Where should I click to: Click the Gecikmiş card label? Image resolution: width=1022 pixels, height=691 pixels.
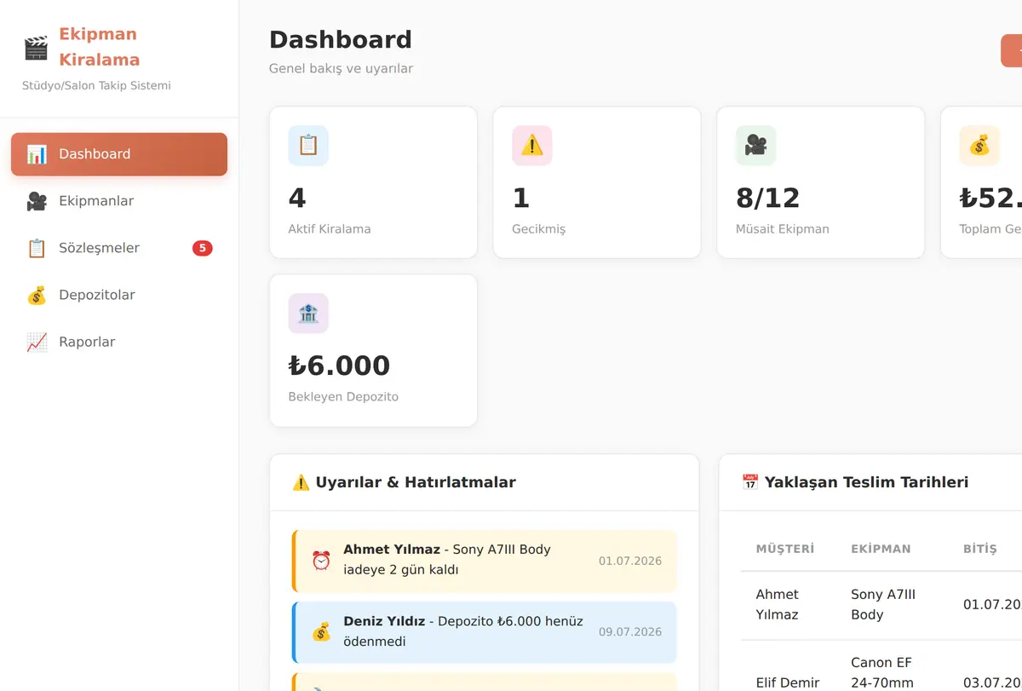(538, 229)
